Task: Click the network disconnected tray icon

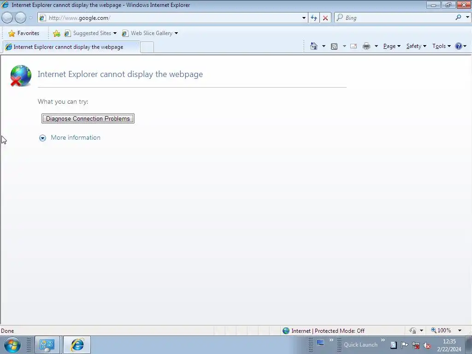Action: [x=416, y=345]
